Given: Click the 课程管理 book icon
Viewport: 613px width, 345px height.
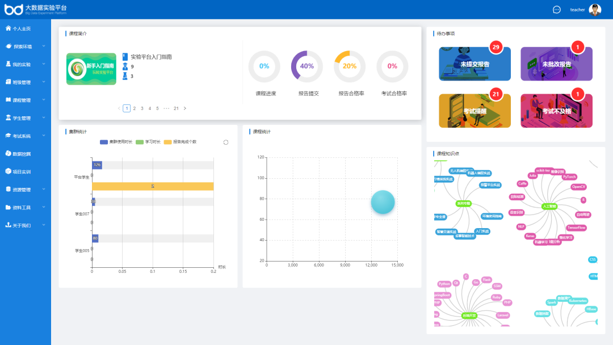Looking at the screenshot, I should pos(8,100).
